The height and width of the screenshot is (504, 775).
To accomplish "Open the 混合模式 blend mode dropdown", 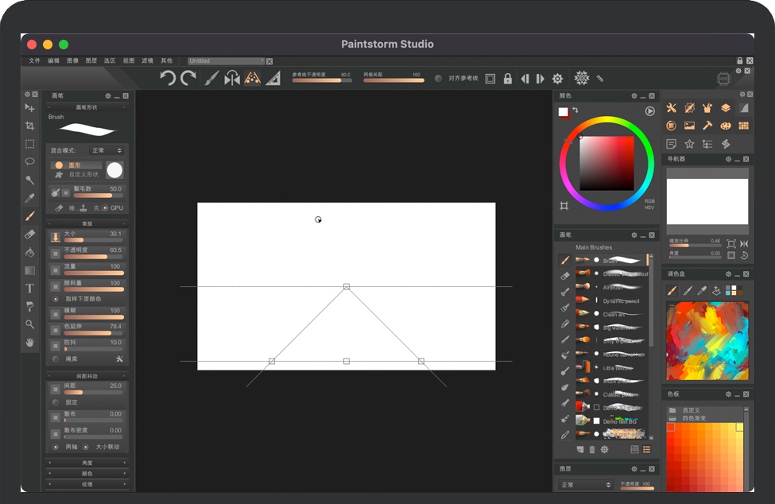I will click(107, 150).
